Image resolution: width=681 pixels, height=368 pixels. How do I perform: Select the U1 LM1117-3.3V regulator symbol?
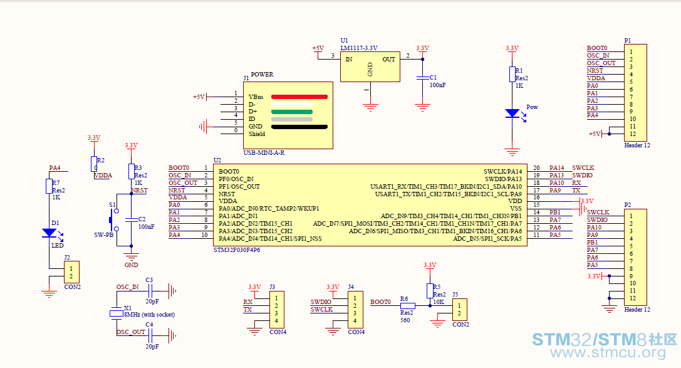pyautogui.click(x=370, y=67)
